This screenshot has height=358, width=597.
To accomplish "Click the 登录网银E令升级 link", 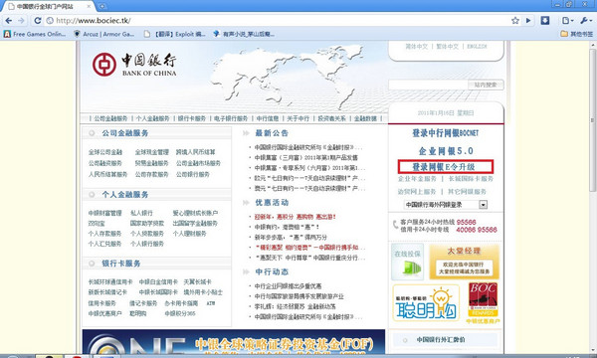I will [446, 167].
